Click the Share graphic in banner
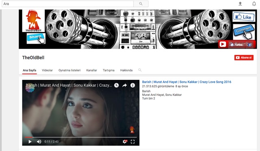Viewport: 260px width, 151px height. coord(36,38)
